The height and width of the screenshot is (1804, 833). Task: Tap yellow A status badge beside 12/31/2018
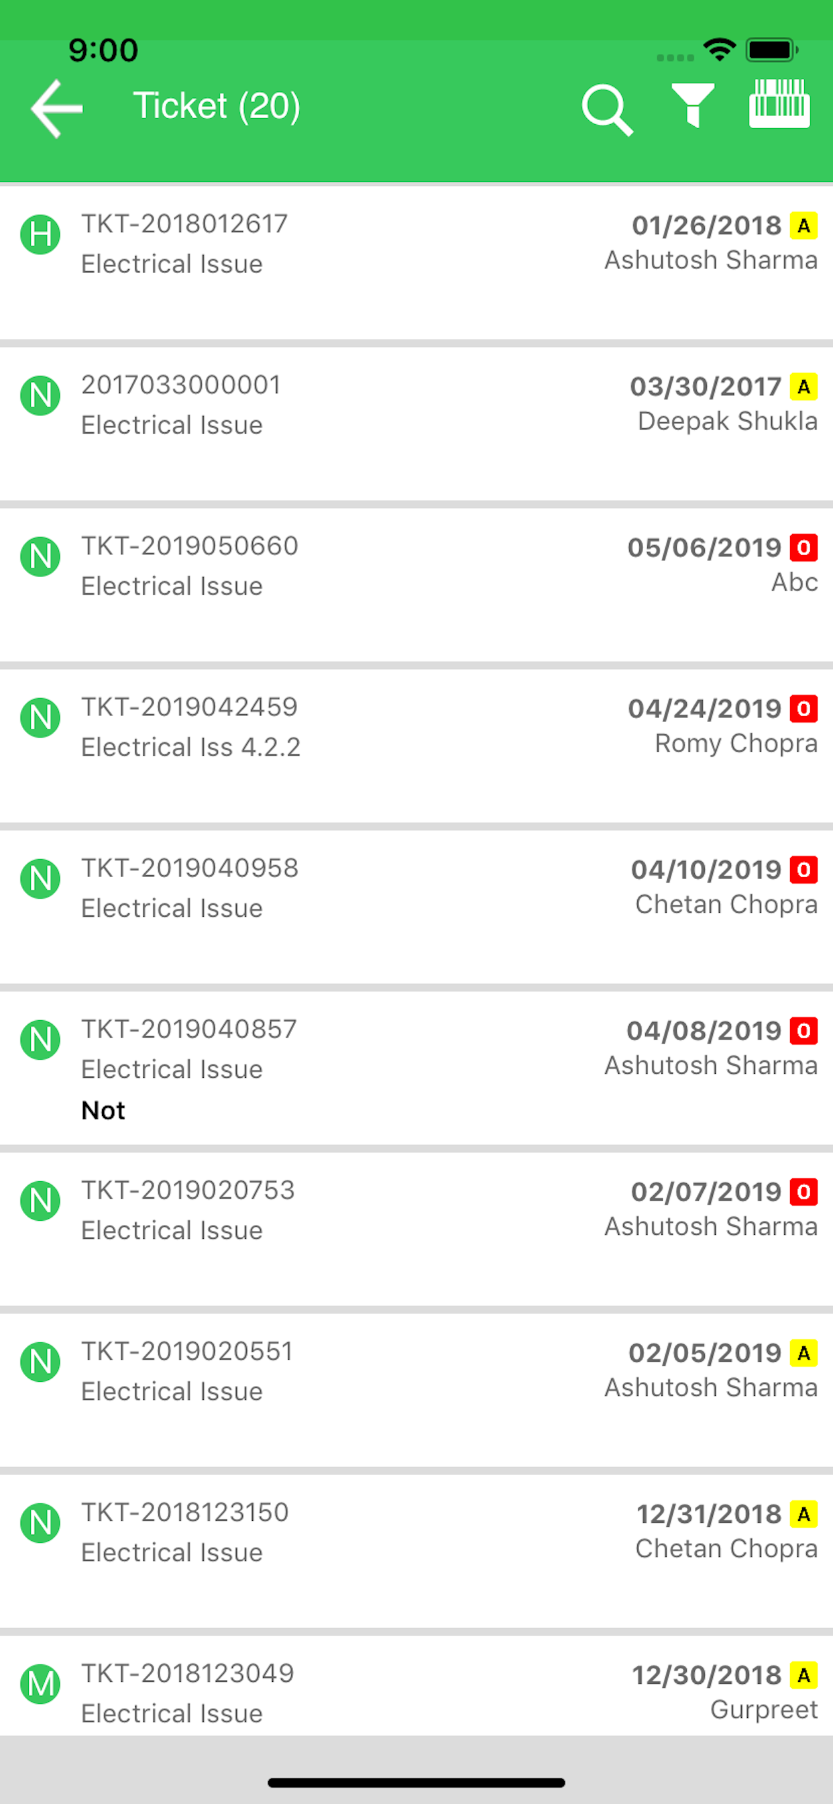803,1514
